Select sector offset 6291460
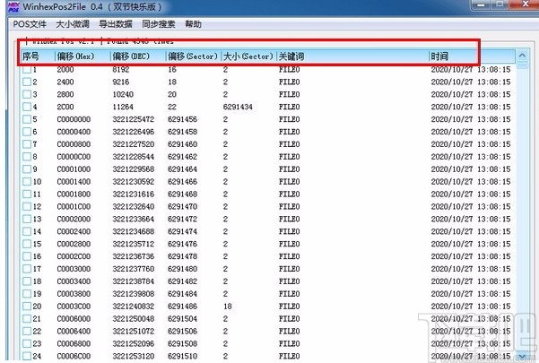 click(183, 144)
